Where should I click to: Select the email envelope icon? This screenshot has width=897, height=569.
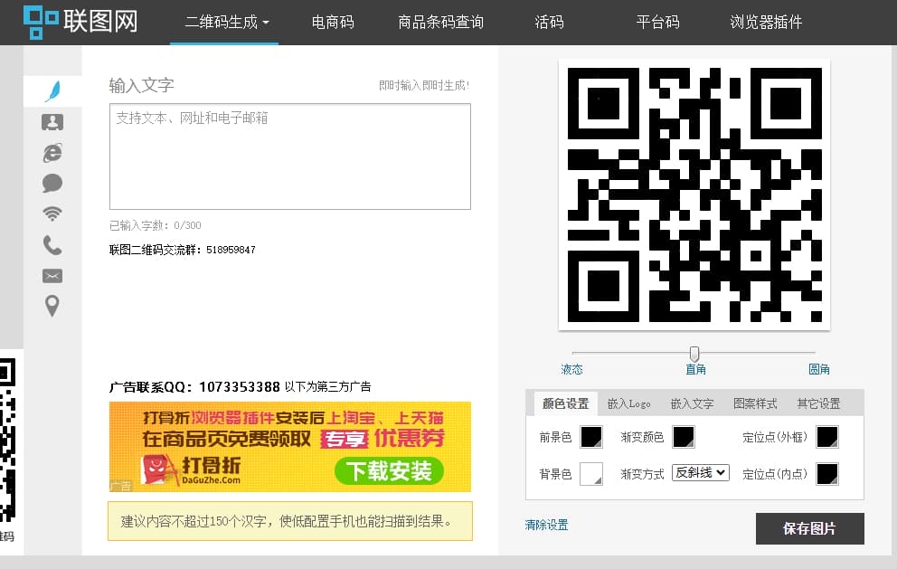[52, 276]
